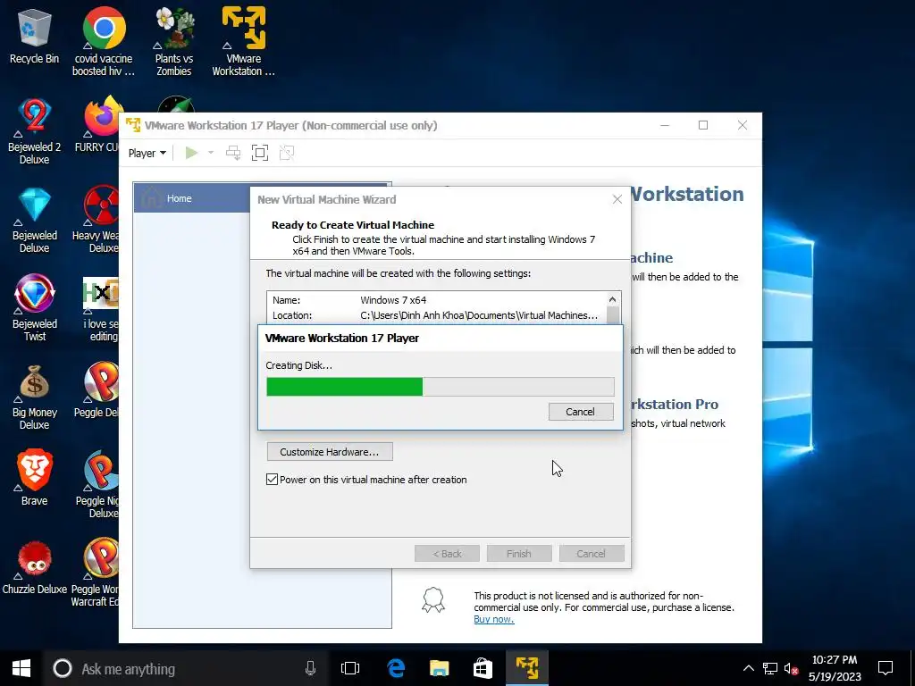Expand the power options arrow beside play
The width and height of the screenshot is (915, 686).
(x=211, y=153)
